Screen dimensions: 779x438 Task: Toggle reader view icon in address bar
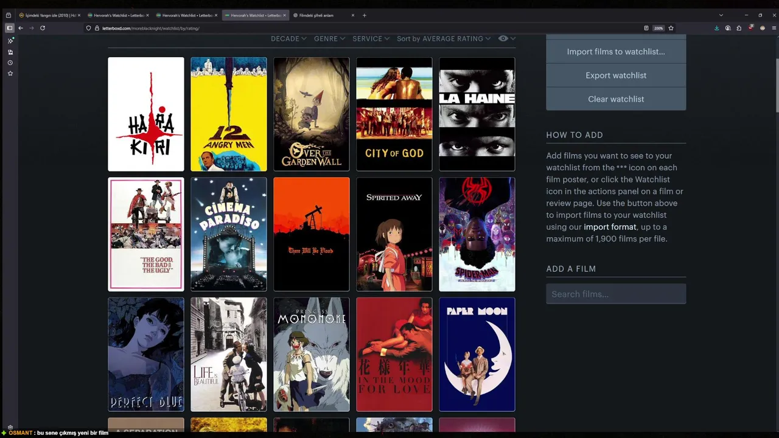646,28
